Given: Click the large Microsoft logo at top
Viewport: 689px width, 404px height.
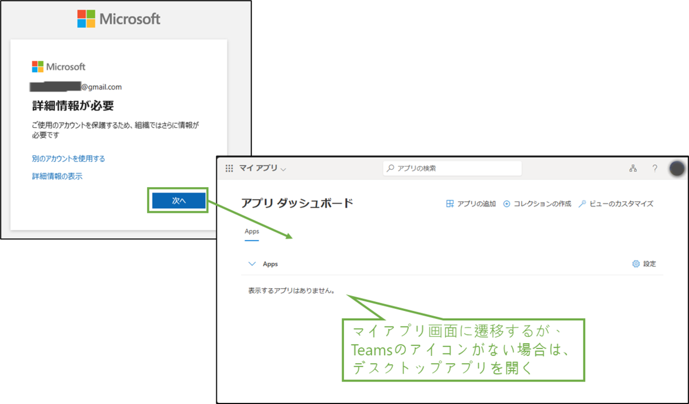Looking at the screenshot, I should [x=119, y=18].
